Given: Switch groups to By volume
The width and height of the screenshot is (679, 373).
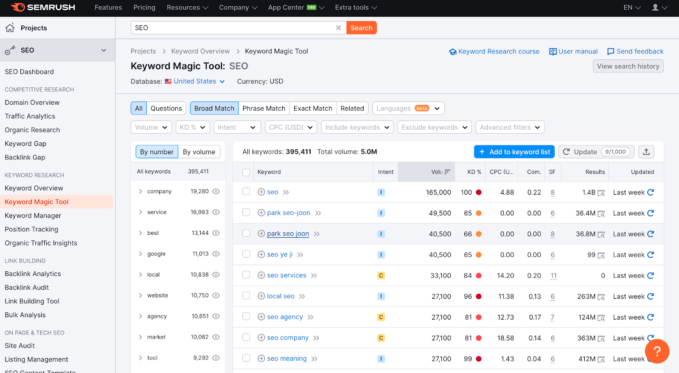Looking at the screenshot, I should point(199,152).
